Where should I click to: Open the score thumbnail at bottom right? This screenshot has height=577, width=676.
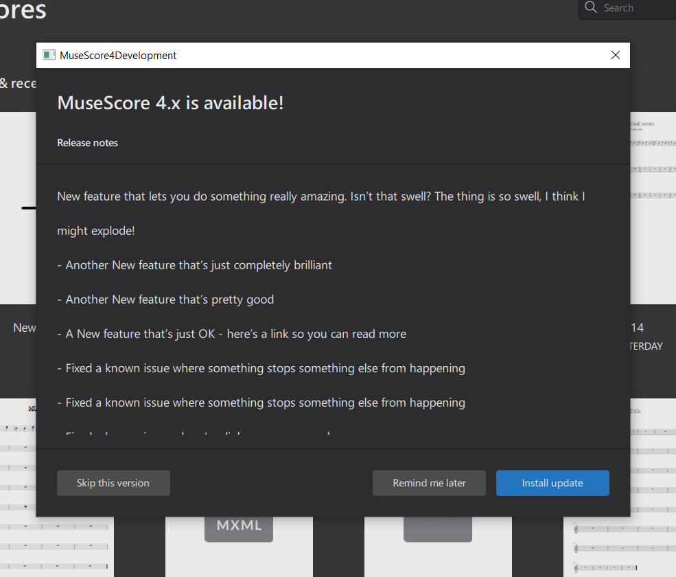[620, 488]
